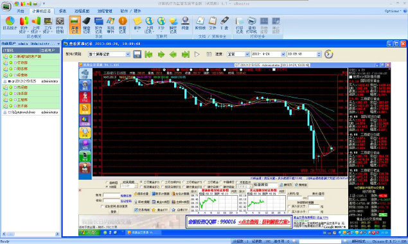Open the 报警记录 alert log icon
This screenshot has height=244, width=408.
coord(123,25)
